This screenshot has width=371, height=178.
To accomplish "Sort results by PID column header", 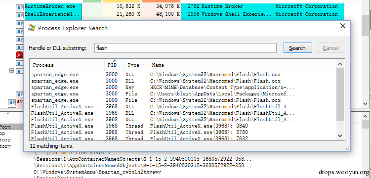I will (x=114, y=65).
